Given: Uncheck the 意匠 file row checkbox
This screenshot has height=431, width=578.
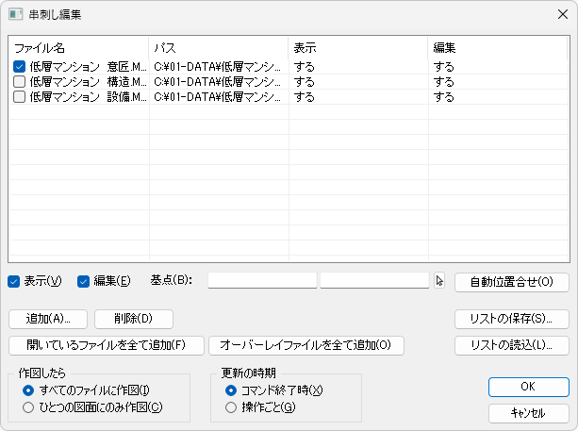Looking at the screenshot, I should coord(19,67).
